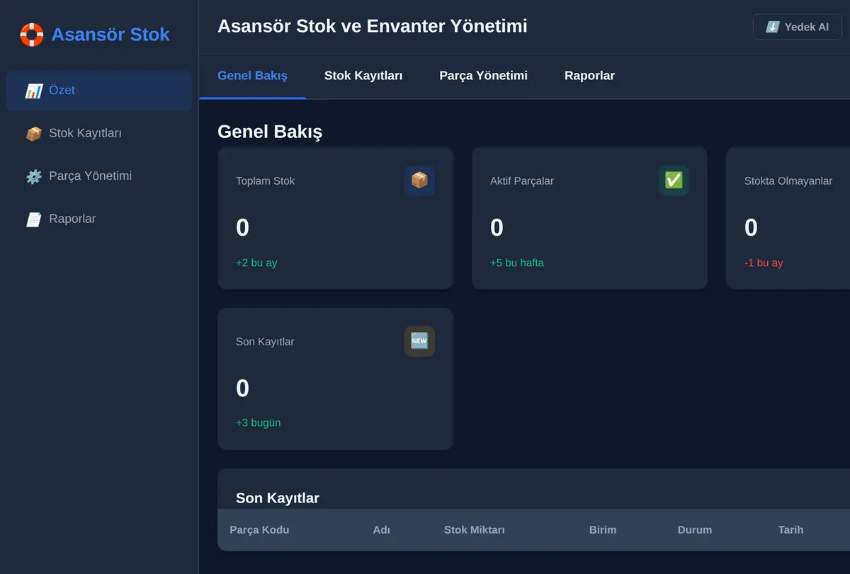This screenshot has width=850, height=574.
Task: Open Parça Yönetimi from the sidebar
Action: point(99,176)
